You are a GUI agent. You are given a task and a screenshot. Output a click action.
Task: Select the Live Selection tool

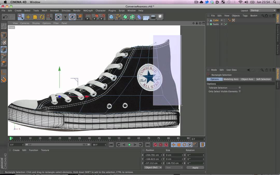21,17
